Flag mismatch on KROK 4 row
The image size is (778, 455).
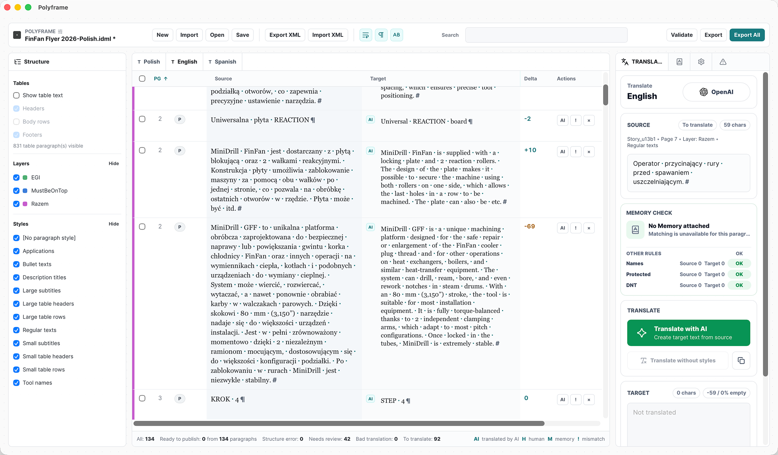[x=576, y=399]
